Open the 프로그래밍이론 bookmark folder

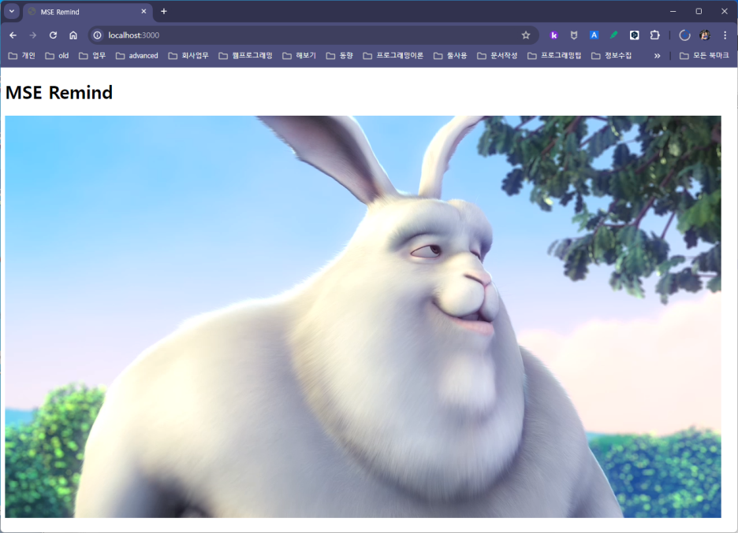coord(393,56)
